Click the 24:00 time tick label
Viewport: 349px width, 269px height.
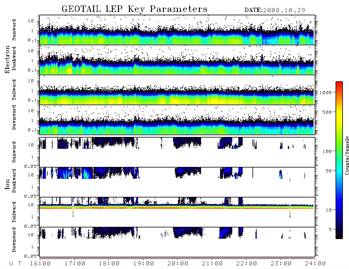pyautogui.click(x=315, y=264)
